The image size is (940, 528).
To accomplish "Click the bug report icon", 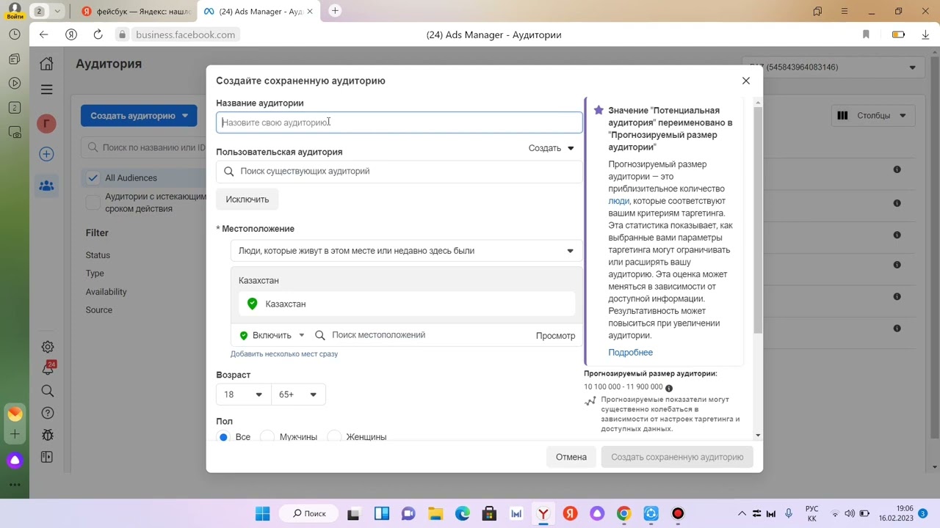I will click(48, 435).
